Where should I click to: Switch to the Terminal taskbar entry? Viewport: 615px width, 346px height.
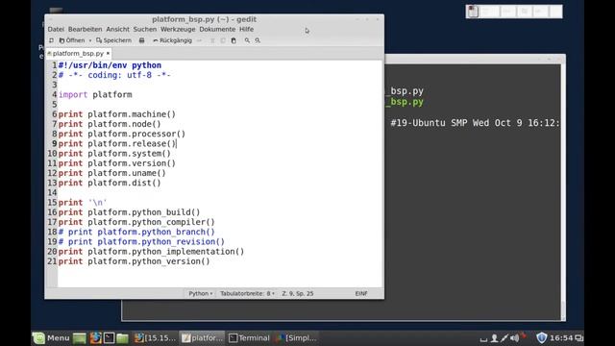(249, 337)
